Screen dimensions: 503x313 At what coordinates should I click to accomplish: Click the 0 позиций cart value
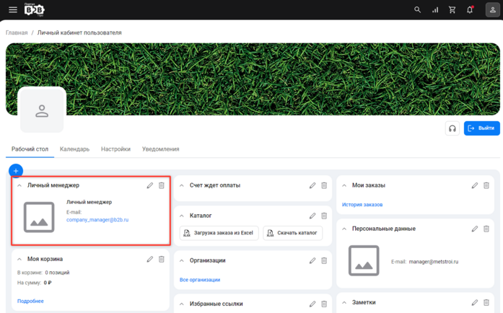57,273
